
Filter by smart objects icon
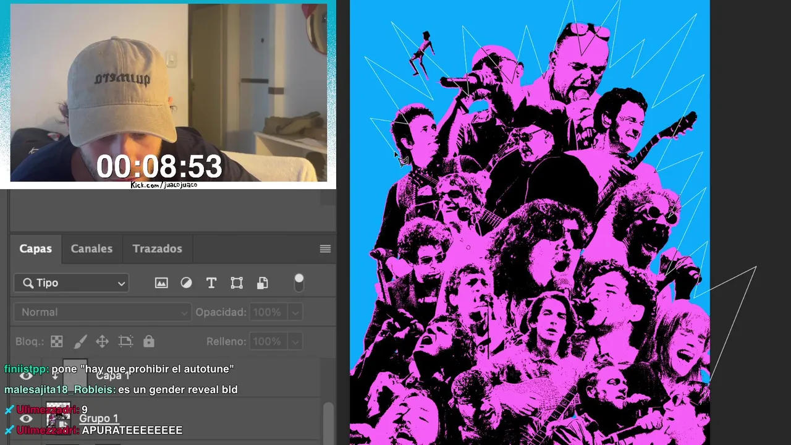pyautogui.click(x=262, y=283)
